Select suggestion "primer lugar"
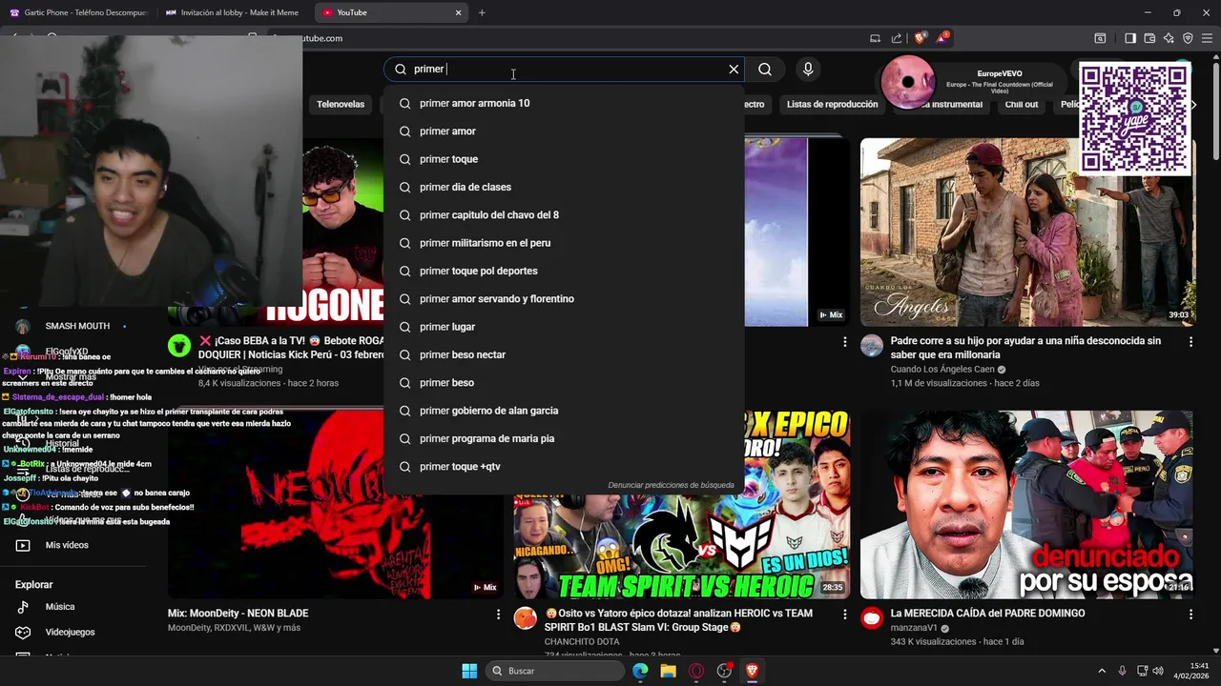The image size is (1221, 686). click(x=564, y=327)
